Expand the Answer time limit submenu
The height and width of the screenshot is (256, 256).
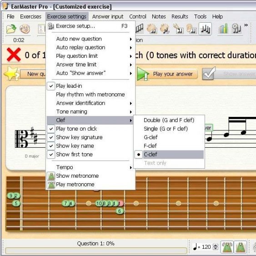[x=90, y=65]
